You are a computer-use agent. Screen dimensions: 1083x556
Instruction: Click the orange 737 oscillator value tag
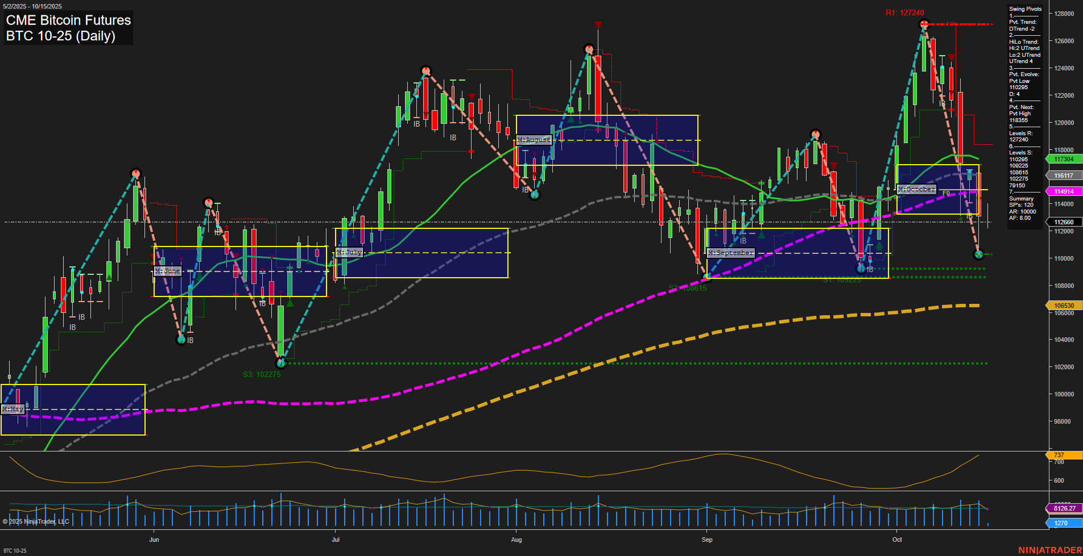1058,455
